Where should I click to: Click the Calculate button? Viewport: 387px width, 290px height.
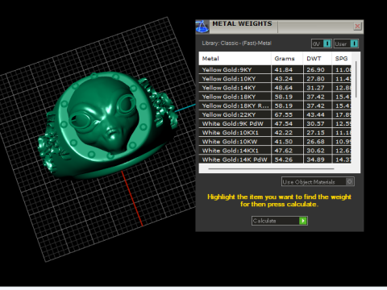(280, 221)
